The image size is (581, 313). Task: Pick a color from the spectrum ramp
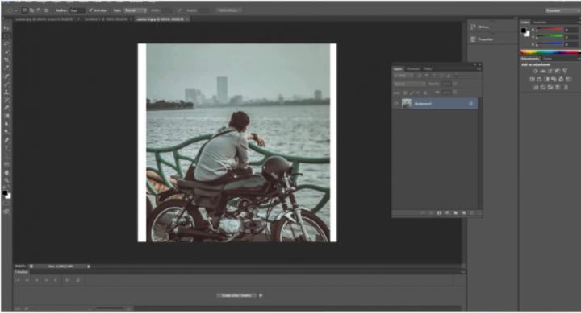[550, 52]
